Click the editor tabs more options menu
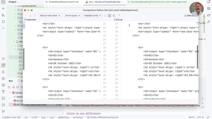The image size is (212, 119). 202,2
